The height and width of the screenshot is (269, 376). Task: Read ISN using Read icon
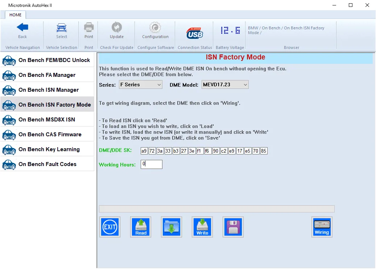(x=141, y=227)
